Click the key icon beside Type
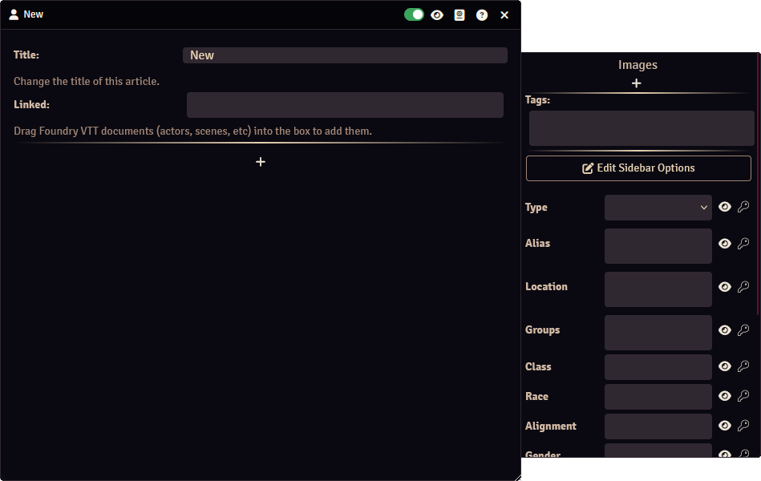 tap(743, 207)
